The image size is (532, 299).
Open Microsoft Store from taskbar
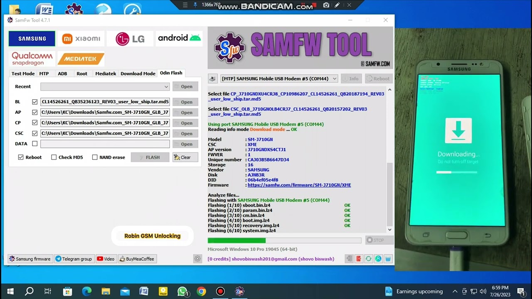point(67,292)
